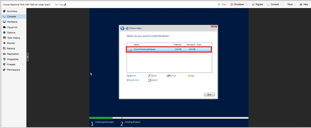Click the Extend partition icon
The width and height of the screenshot is (311, 128).
[150, 80]
